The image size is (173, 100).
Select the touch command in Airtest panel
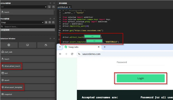pyautogui.click(x=27, y=12)
